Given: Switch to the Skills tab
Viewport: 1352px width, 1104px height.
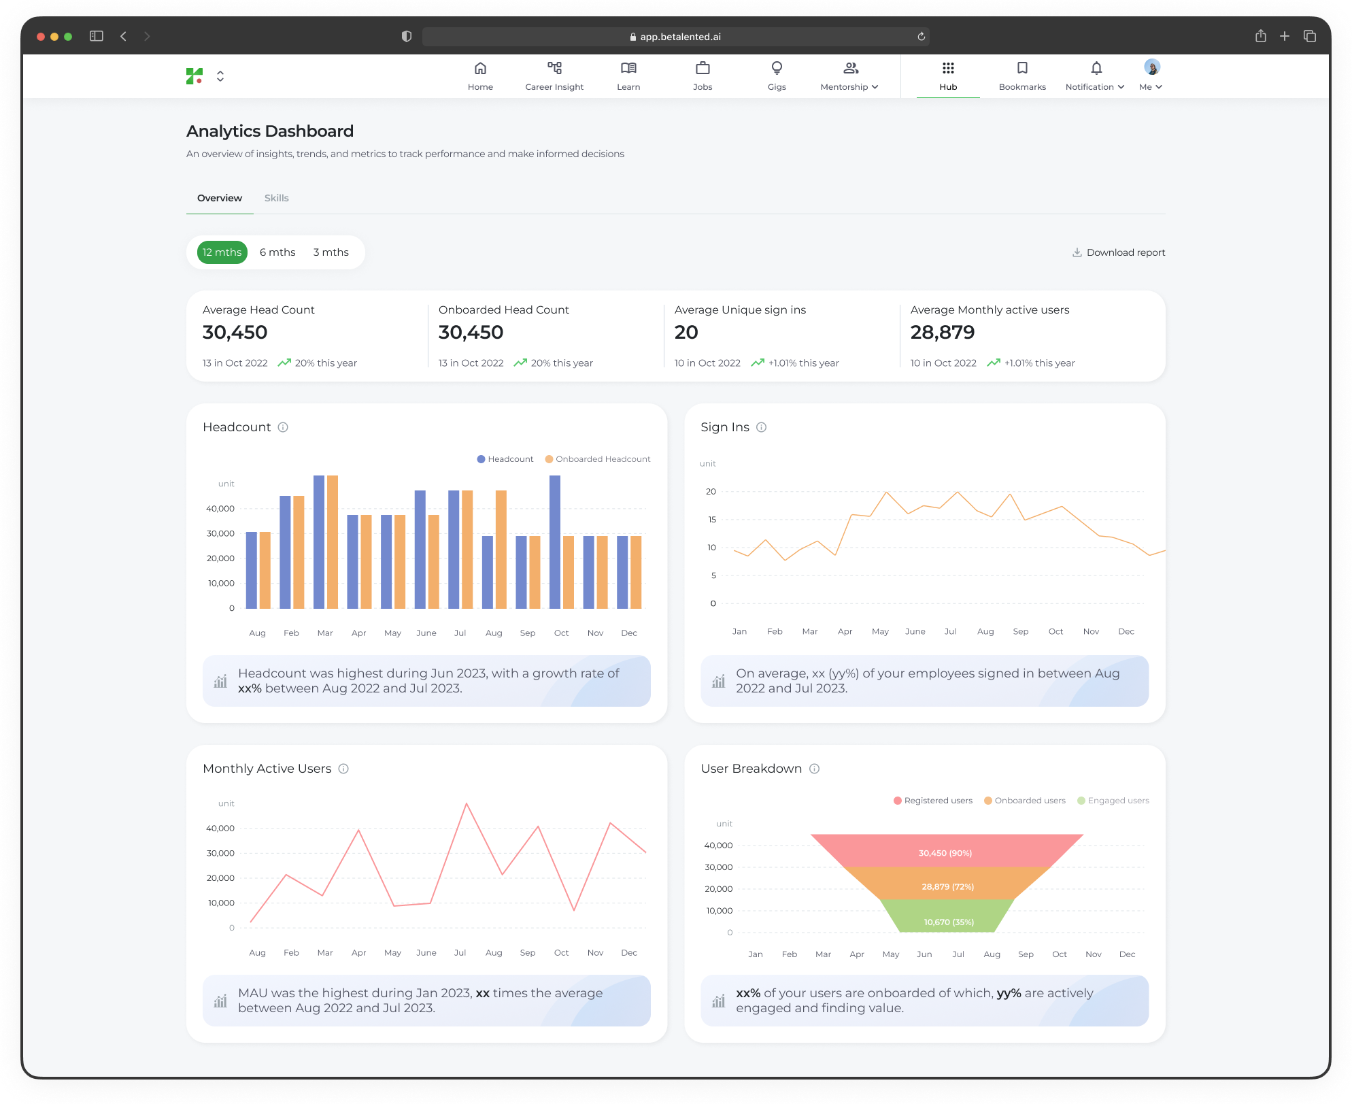Looking at the screenshot, I should coord(276,198).
